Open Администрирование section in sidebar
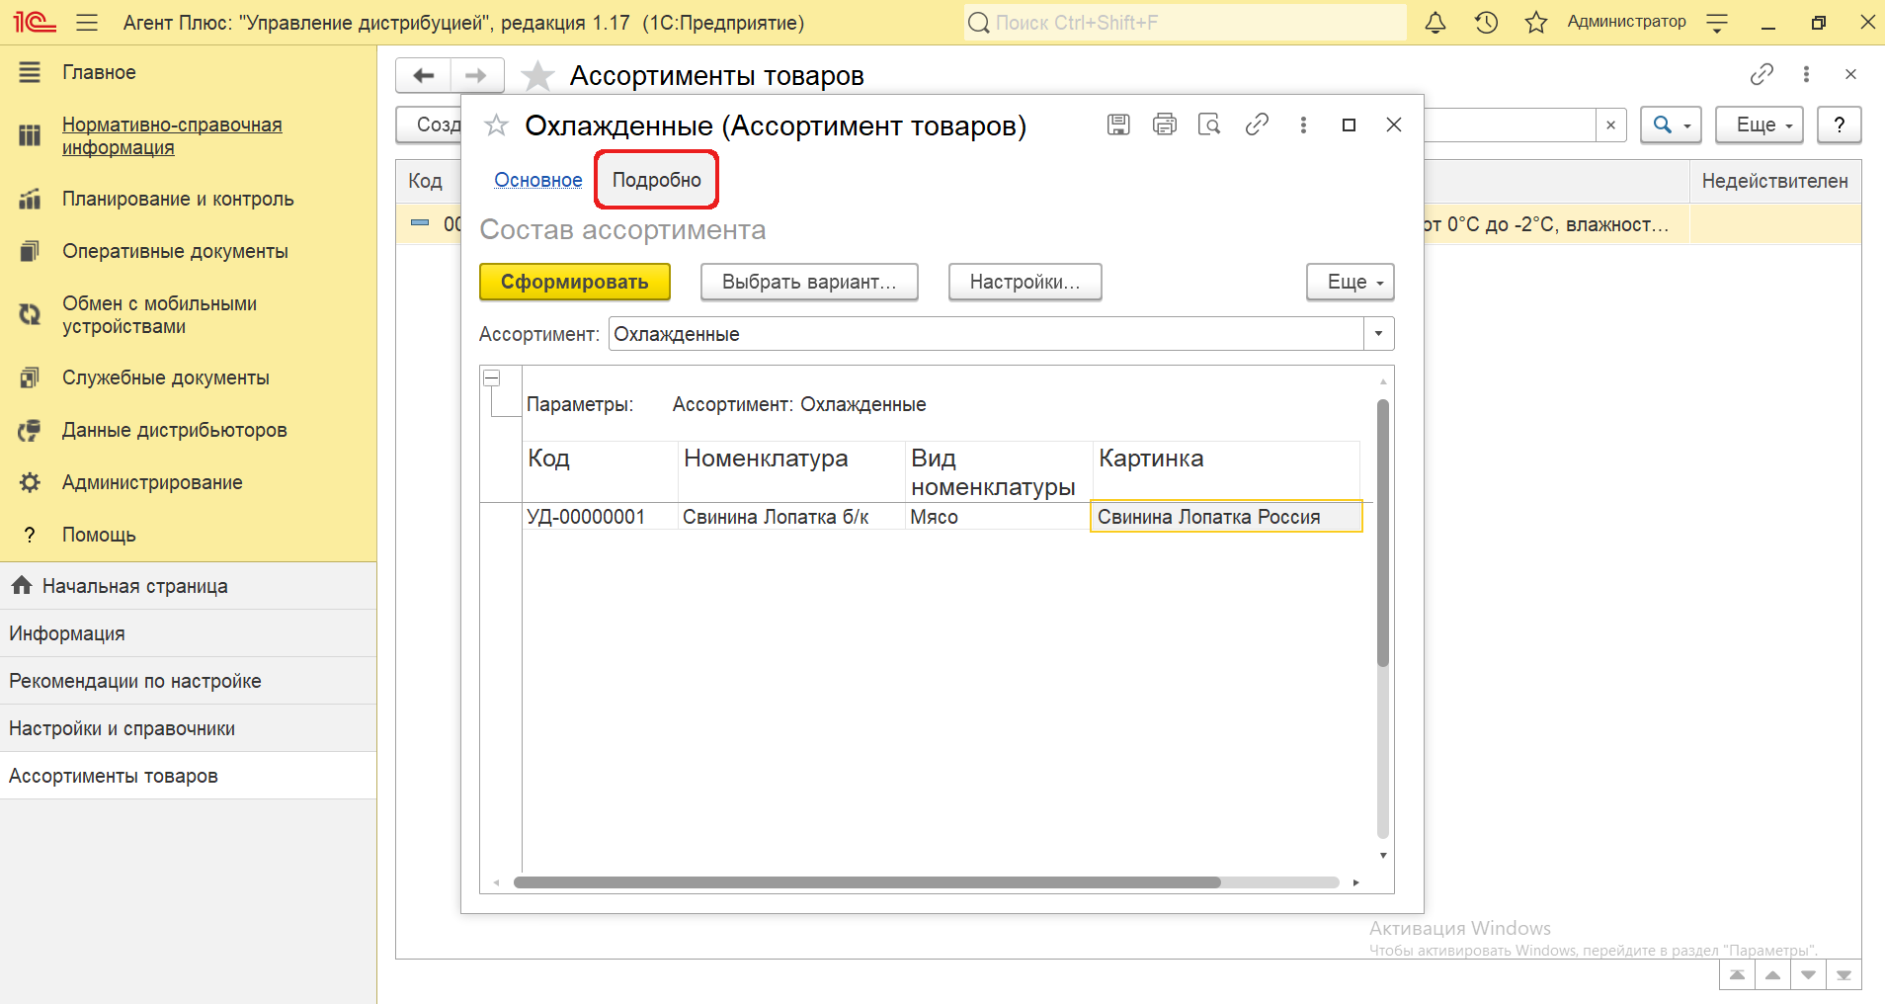The width and height of the screenshot is (1885, 1004). click(152, 482)
